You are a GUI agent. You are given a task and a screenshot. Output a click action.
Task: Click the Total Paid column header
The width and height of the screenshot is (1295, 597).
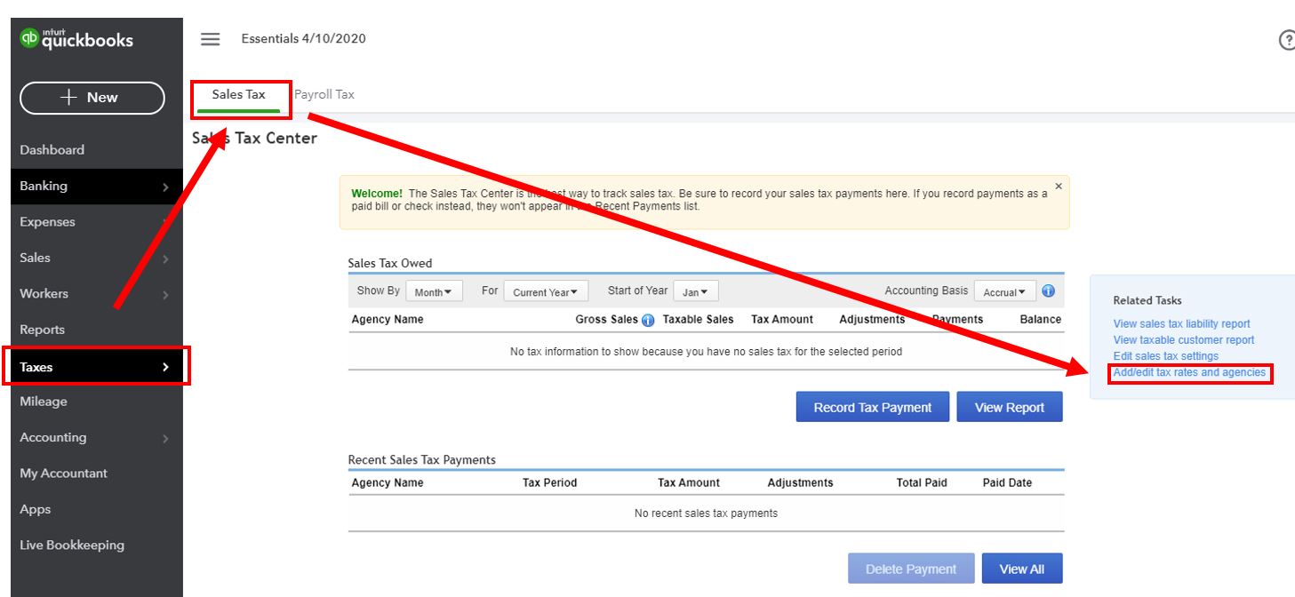pyautogui.click(x=922, y=482)
